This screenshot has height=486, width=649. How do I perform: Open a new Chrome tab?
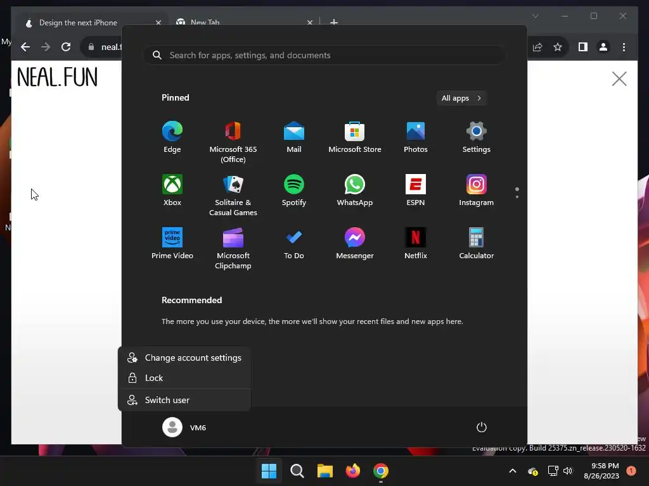pos(334,22)
